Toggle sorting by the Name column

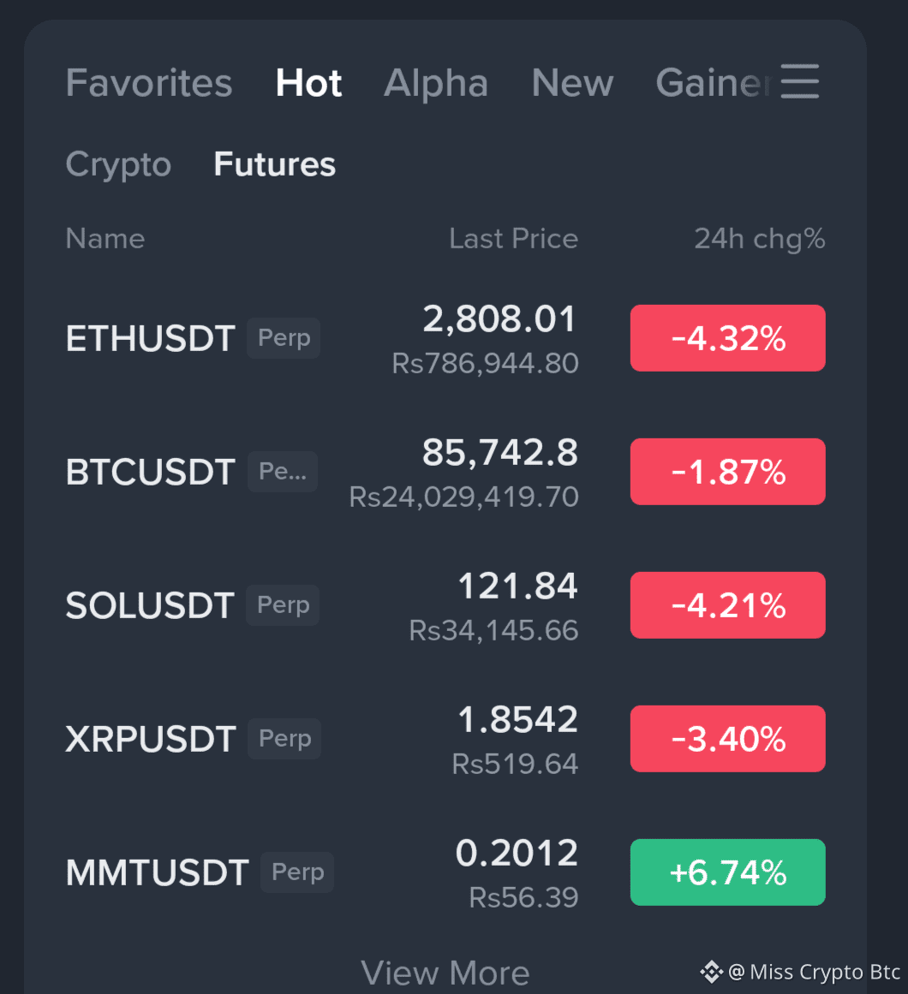click(x=105, y=239)
